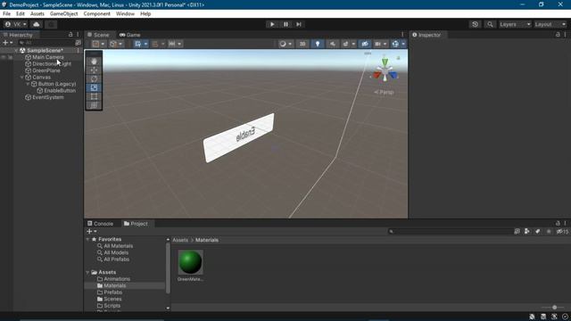Select Directional Light in Hierarchy
This screenshot has width=571, height=321.
(x=52, y=63)
